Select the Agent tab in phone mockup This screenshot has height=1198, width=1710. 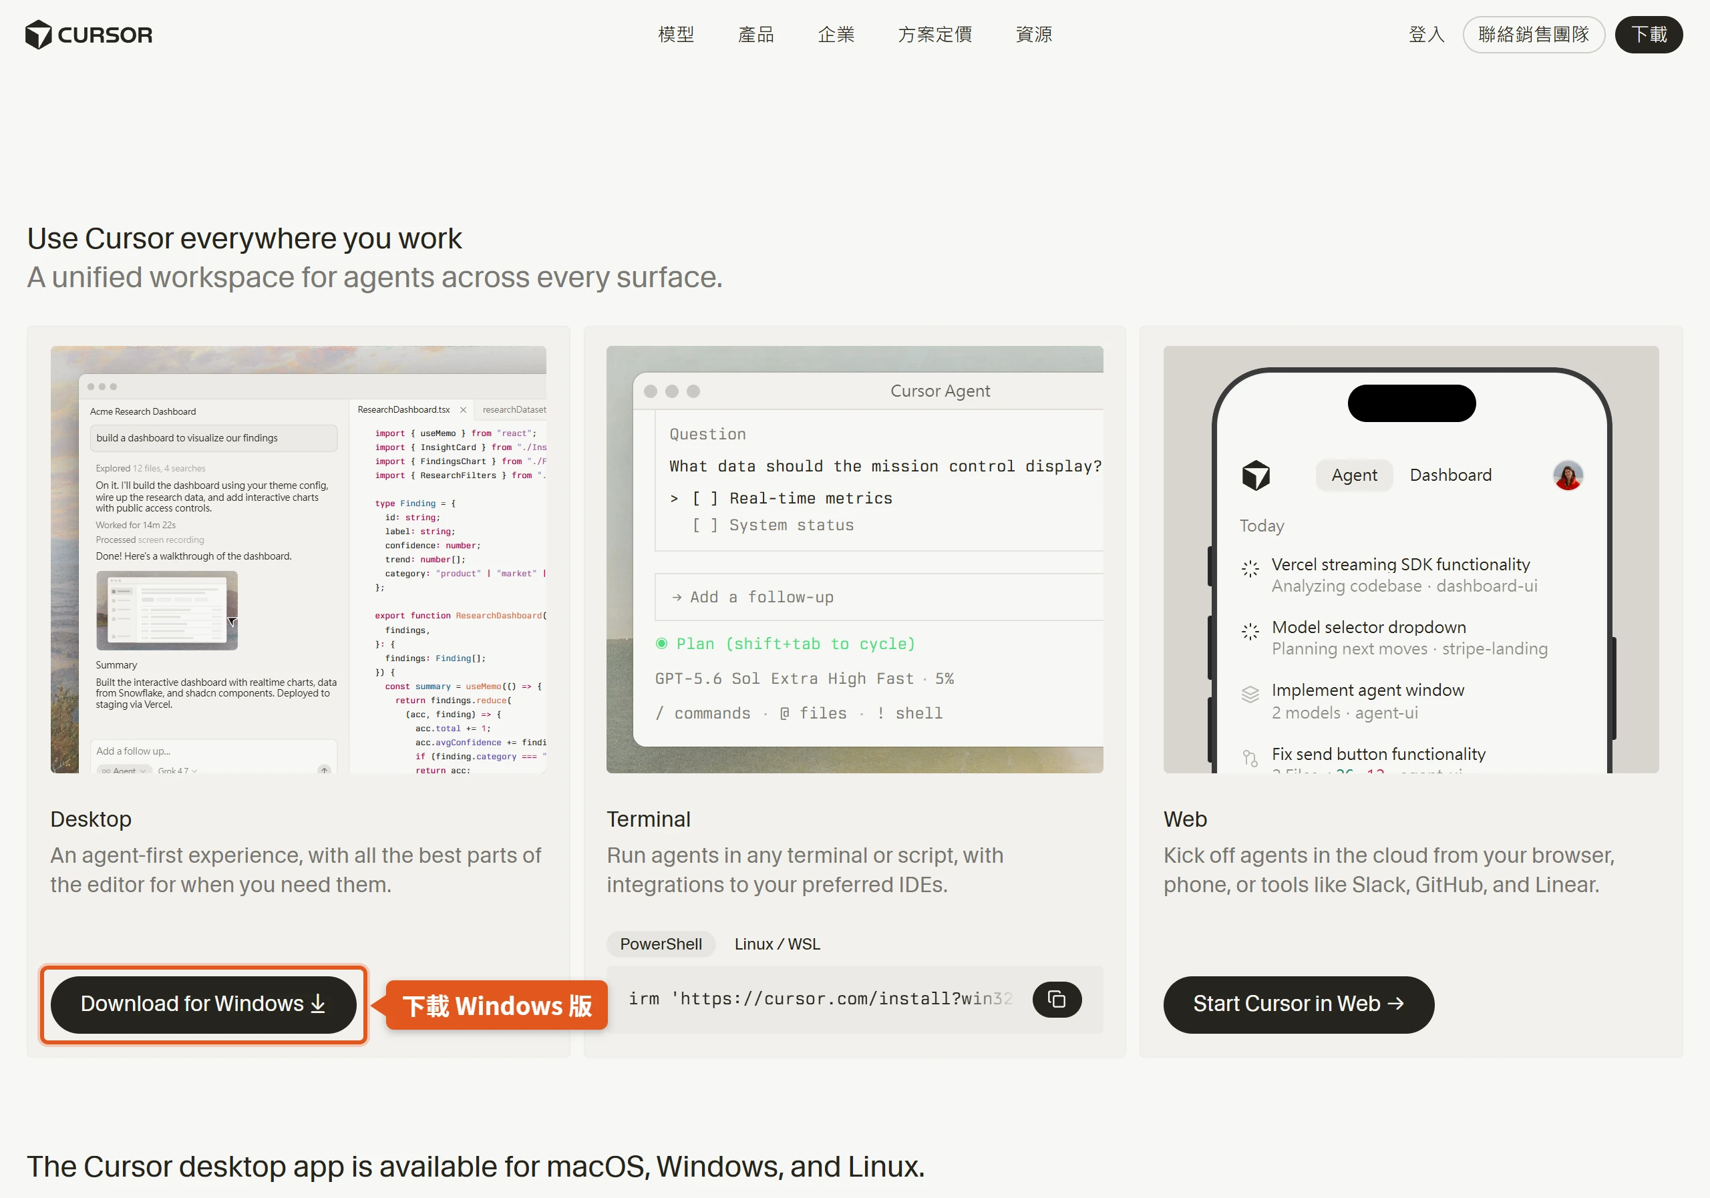click(x=1354, y=475)
